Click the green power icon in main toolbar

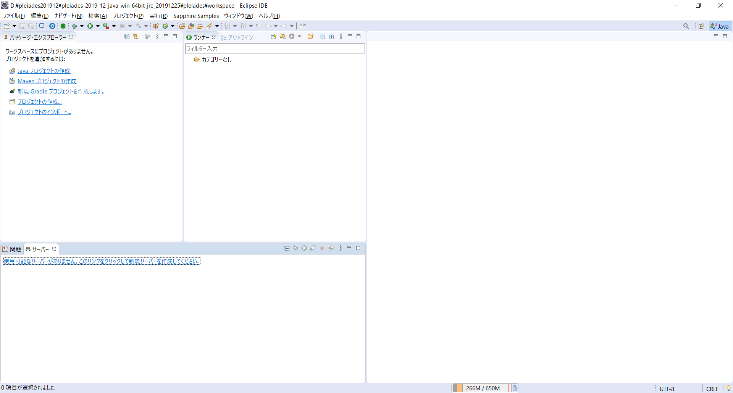[x=63, y=26]
